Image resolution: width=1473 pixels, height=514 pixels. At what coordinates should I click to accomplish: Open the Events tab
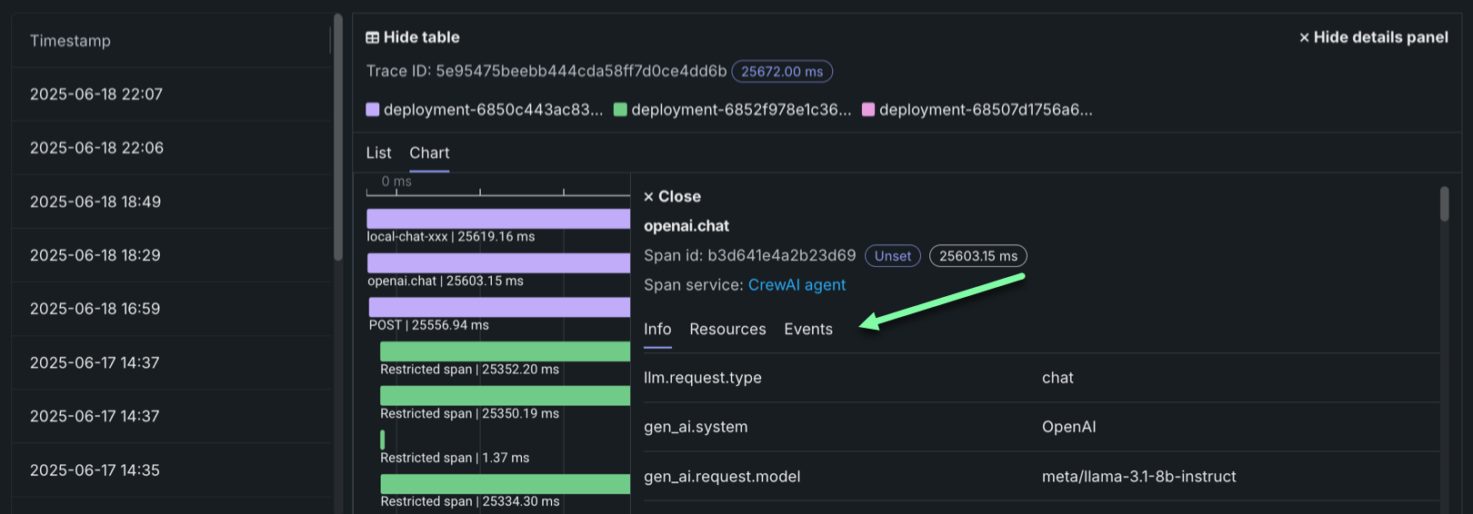coord(807,329)
